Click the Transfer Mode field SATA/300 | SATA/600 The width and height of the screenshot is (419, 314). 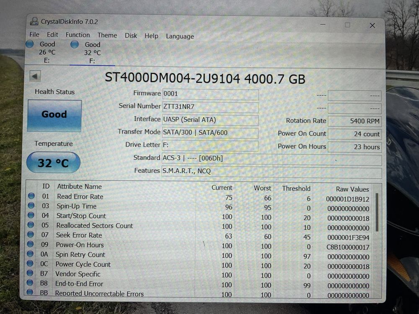210,132
